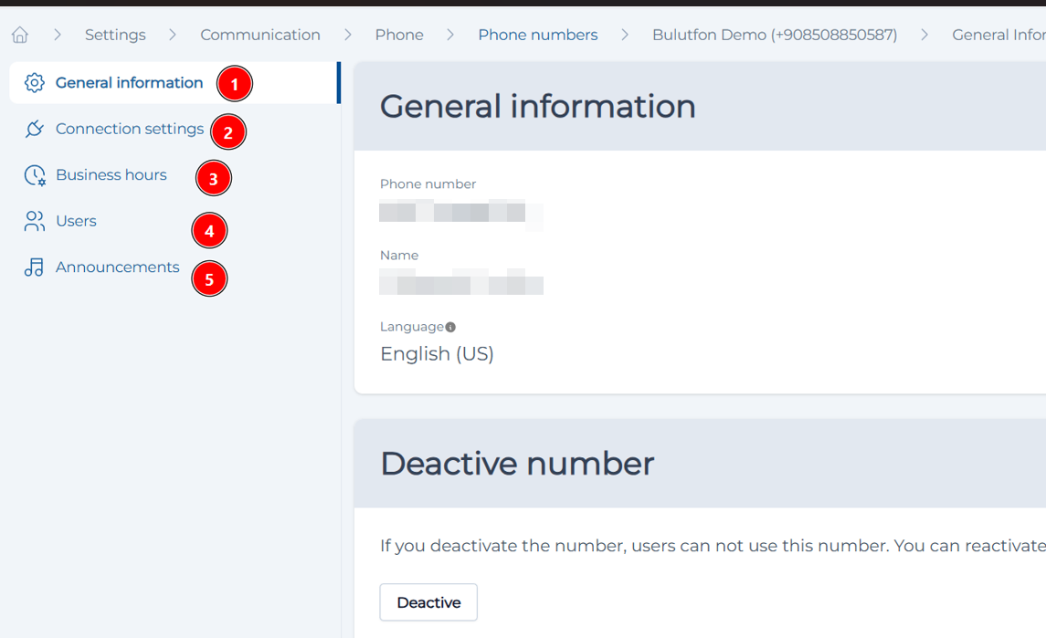Click the red badge numbered 3
The image size is (1046, 638).
(x=214, y=179)
